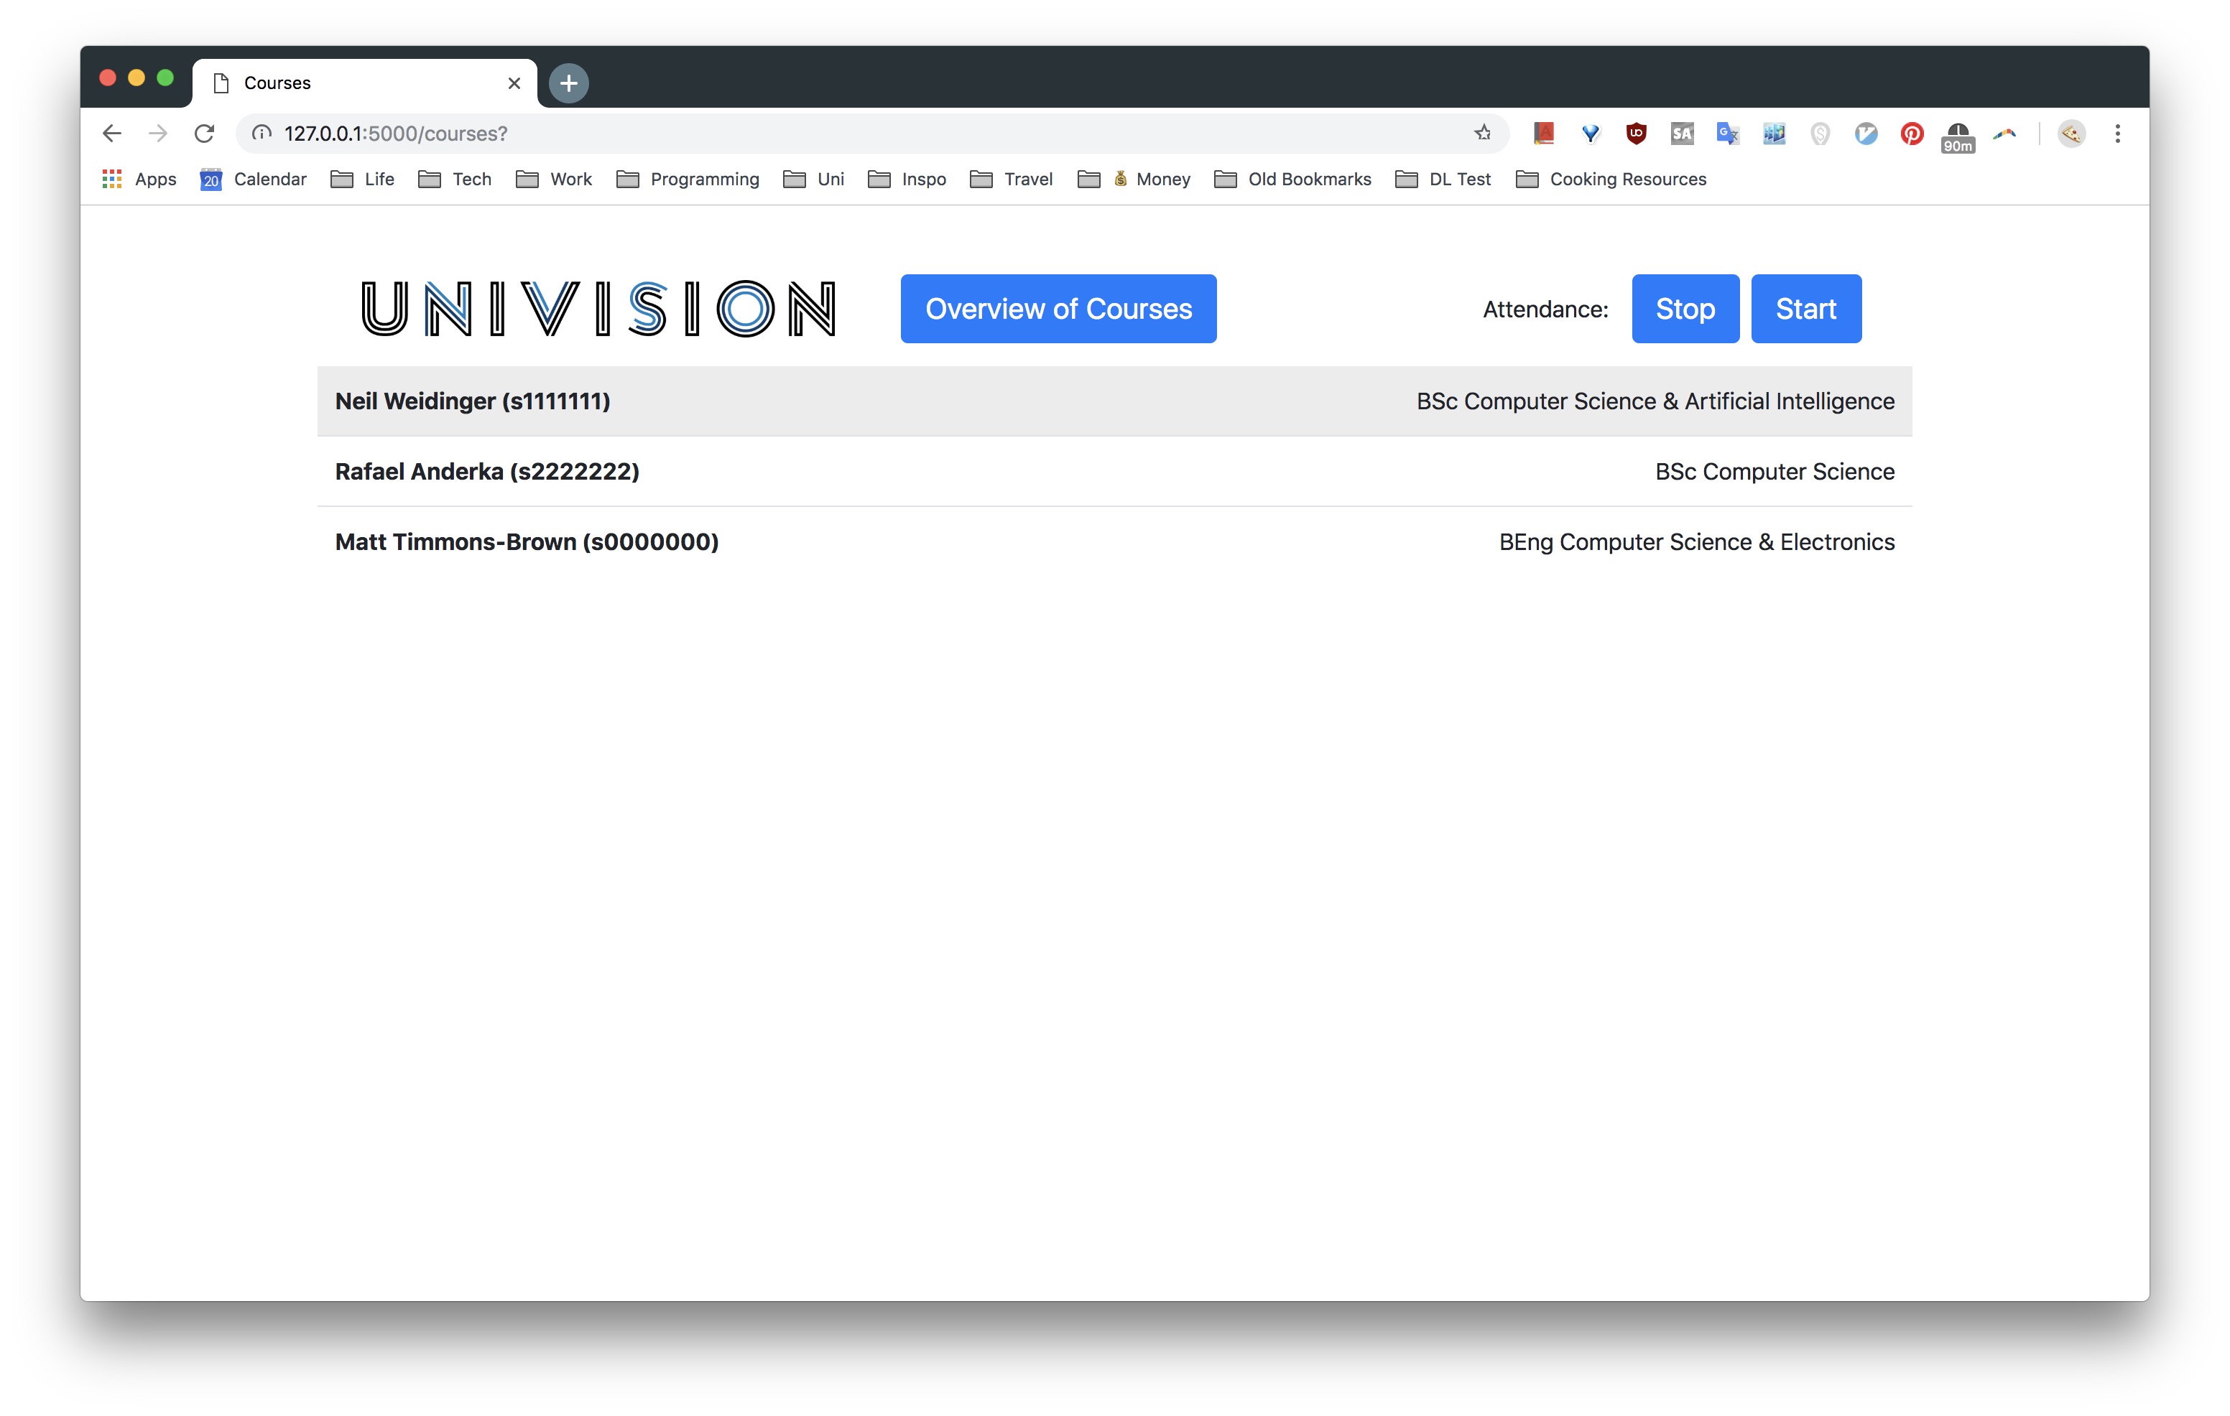Click the address bar URL field
This screenshot has width=2230, height=1416.
[x=833, y=134]
